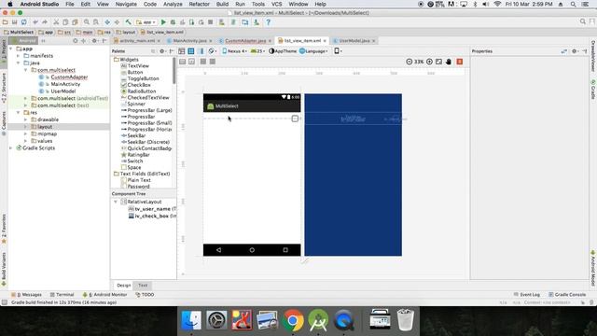Click Project panel gear settings icon
Image resolution: width=597 pixels, height=336 pixels.
pos(94,41)
